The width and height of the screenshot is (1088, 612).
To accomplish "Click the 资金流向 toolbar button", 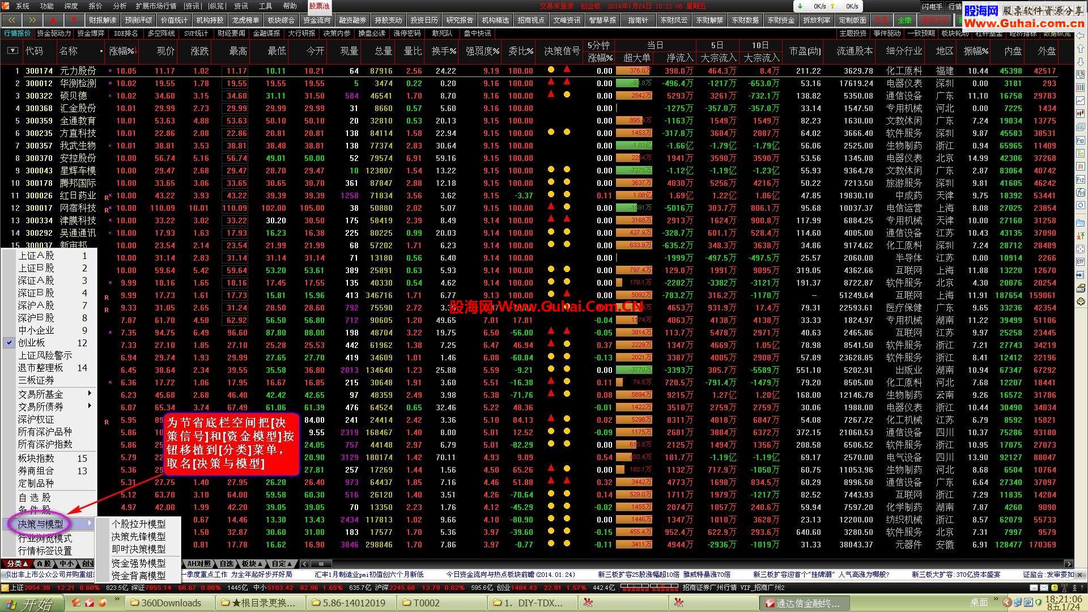I will point(317,20).
